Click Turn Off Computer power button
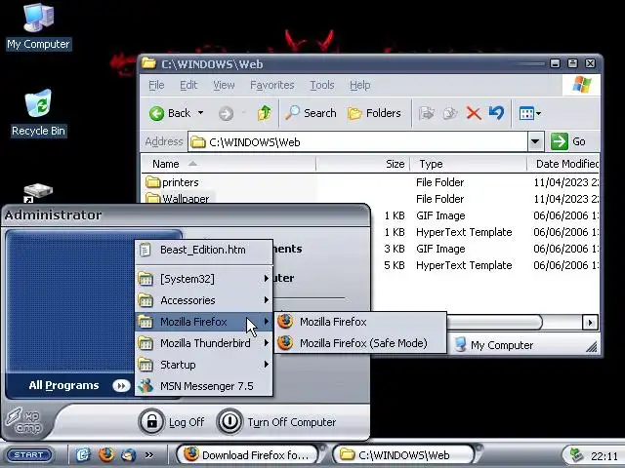The image size is (625, 468). [x=229, y=421]
